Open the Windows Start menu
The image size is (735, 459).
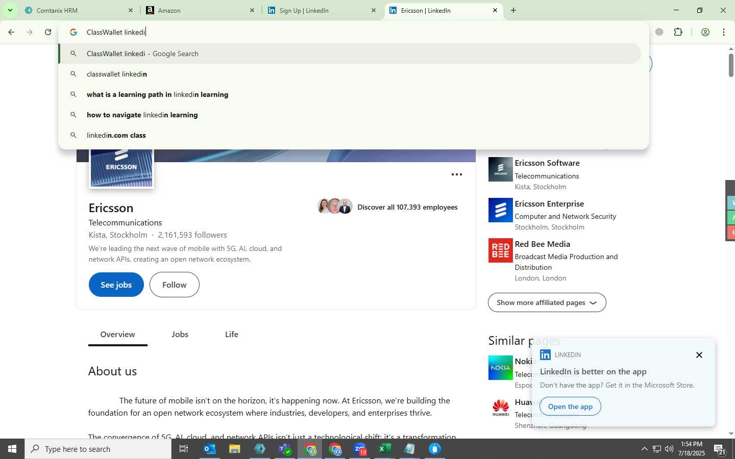12,449
